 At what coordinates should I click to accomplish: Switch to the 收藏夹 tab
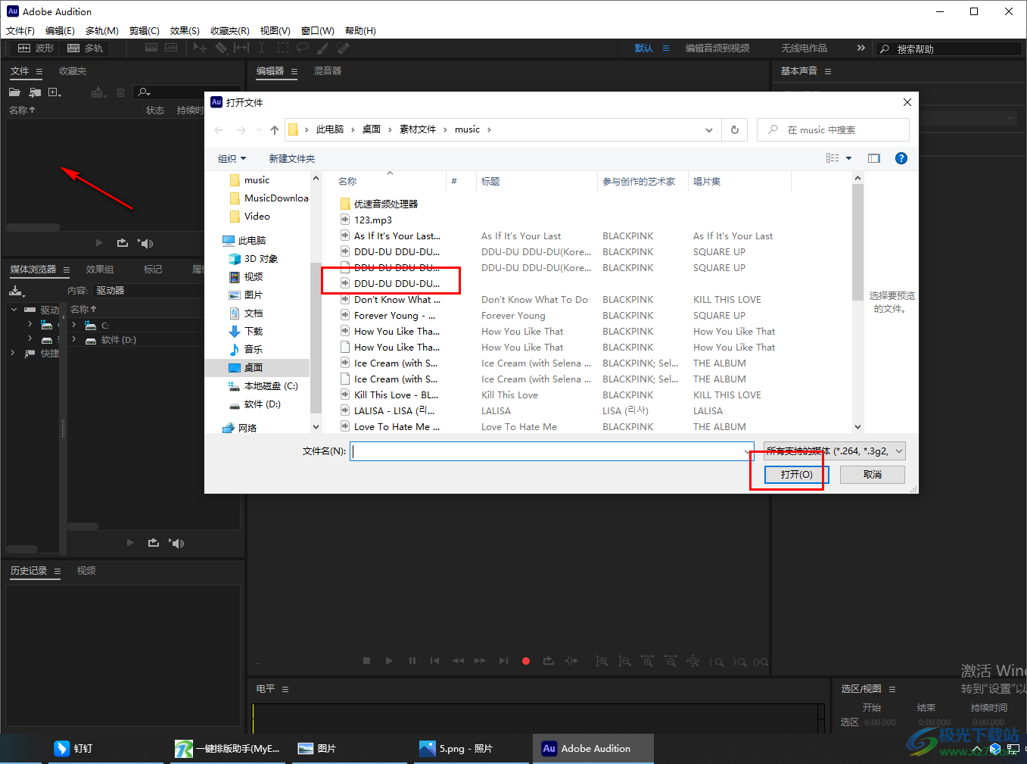73,71
